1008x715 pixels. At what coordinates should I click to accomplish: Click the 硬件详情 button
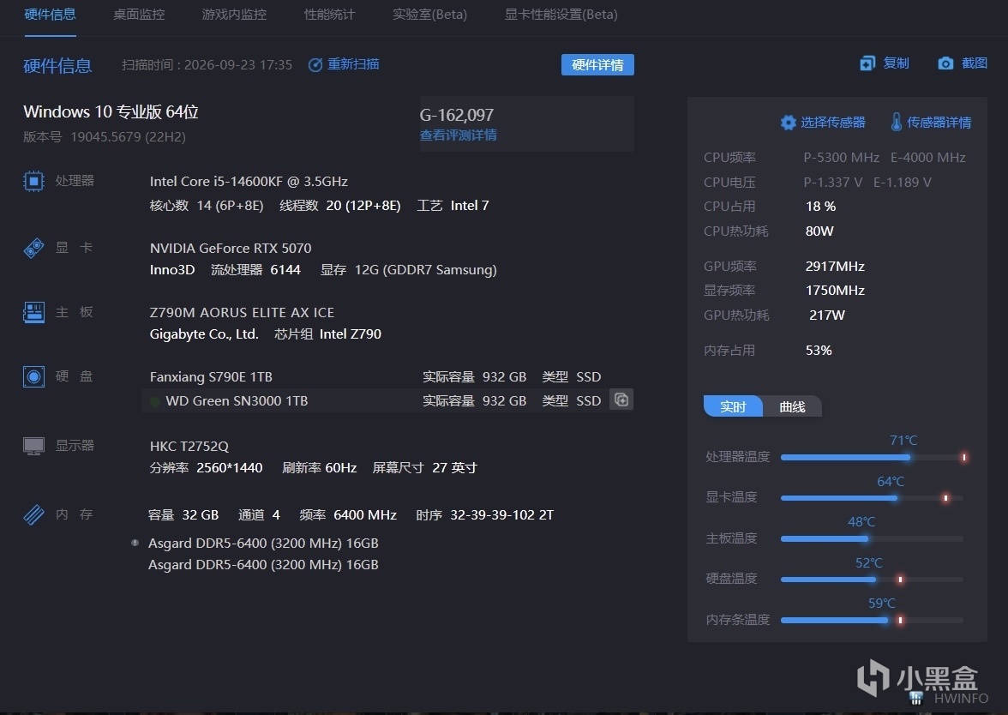tap(597, 65)
